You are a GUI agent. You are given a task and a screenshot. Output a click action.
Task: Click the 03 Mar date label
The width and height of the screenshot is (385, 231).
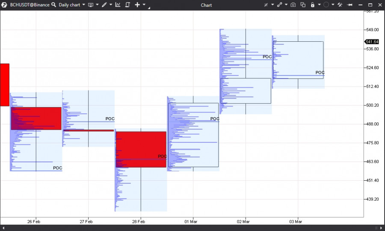(296, 222)
